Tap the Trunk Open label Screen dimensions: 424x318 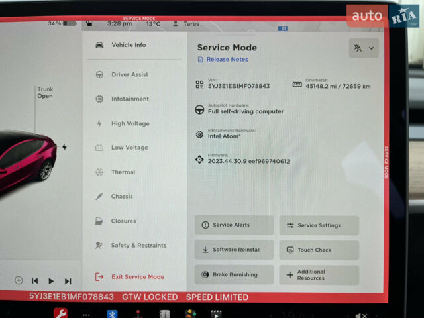coord(45,93)
